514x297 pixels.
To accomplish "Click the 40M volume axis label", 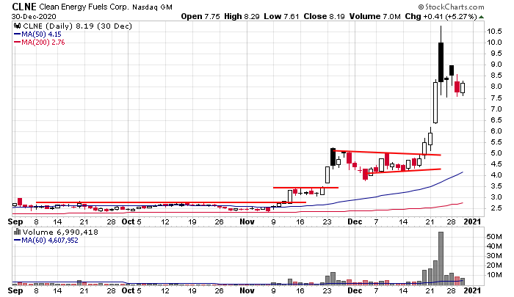I will click(494, 246).
